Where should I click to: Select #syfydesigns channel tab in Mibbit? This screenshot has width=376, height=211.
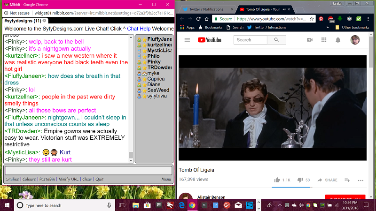tap(23, 21)
